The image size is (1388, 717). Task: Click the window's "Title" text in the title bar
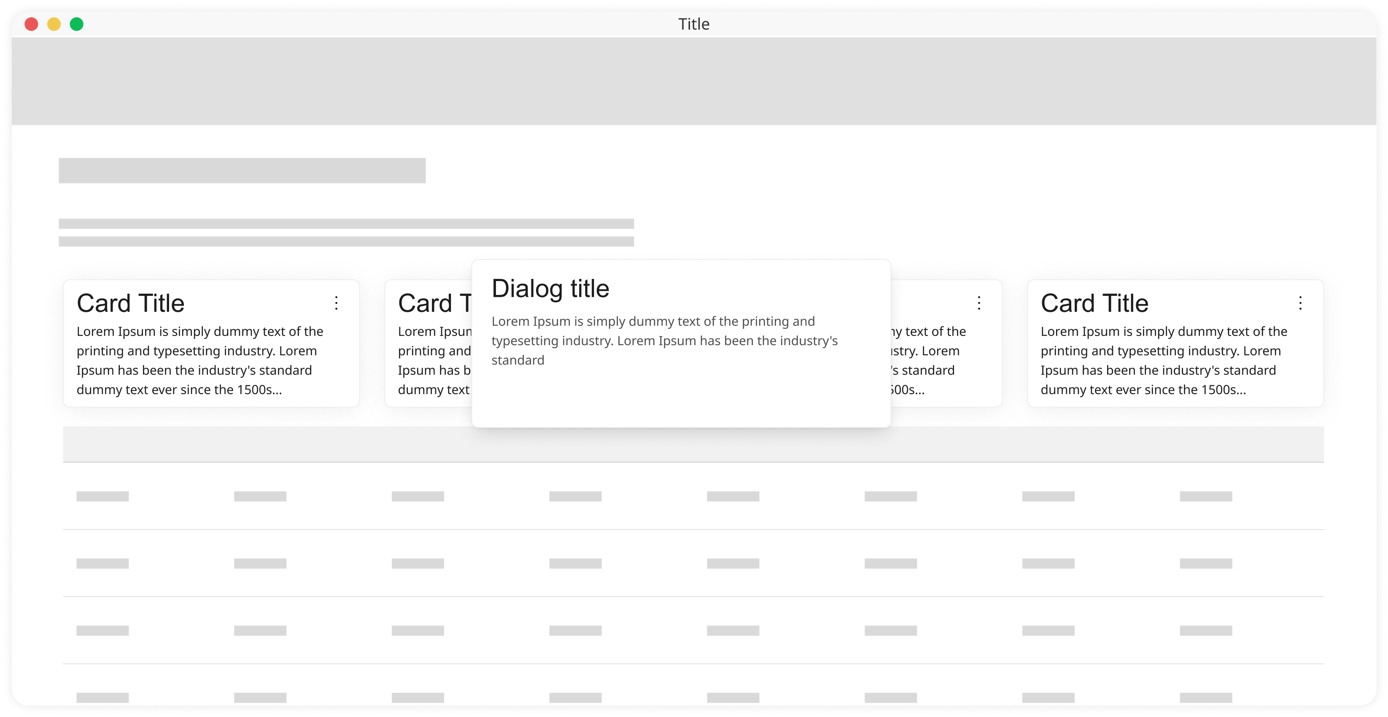click(x=693, y=24)
